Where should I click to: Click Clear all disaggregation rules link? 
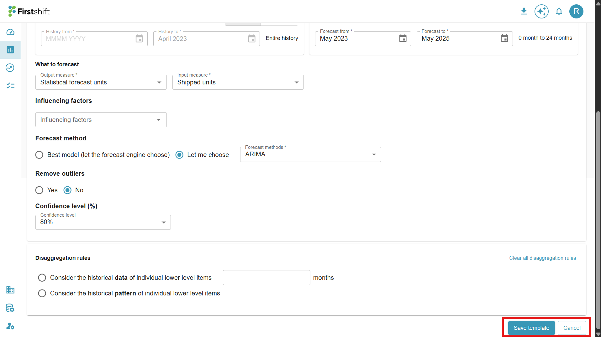[x=542, y=258]
